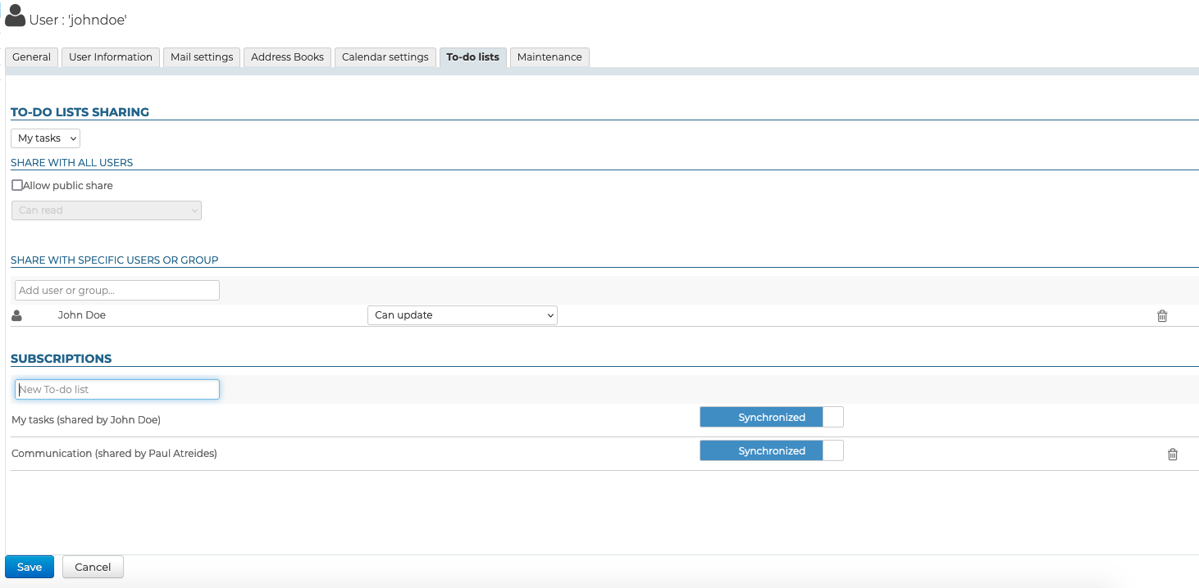
Task: Open John Doe's Can update permission dropdown
Action: 462,315
